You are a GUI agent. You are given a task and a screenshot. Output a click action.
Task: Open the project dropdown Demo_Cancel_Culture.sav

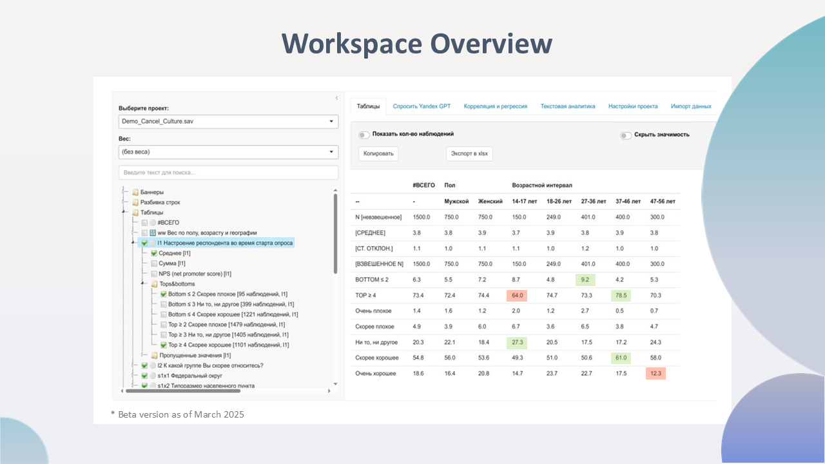click(x=228, y=121)
